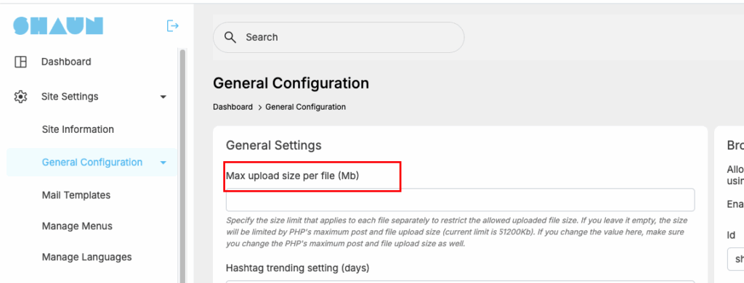Click the Id field at right
The width and height of the screenshot is (744, 283).
736,259
